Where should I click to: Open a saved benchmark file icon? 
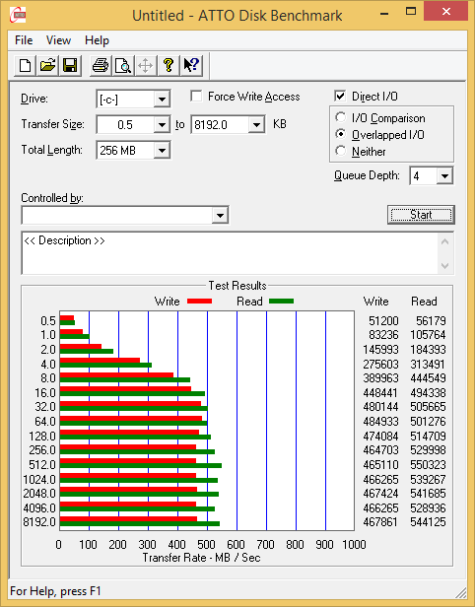(x=47, y=65)
